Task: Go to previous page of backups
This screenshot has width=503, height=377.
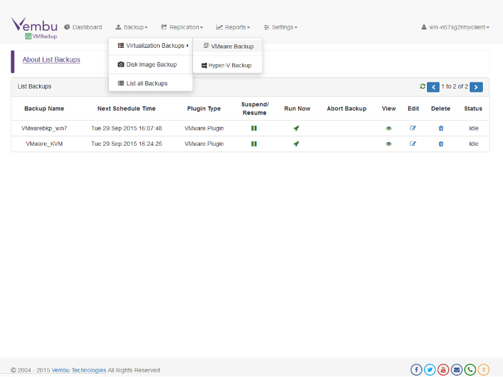Action: point(433,87)
